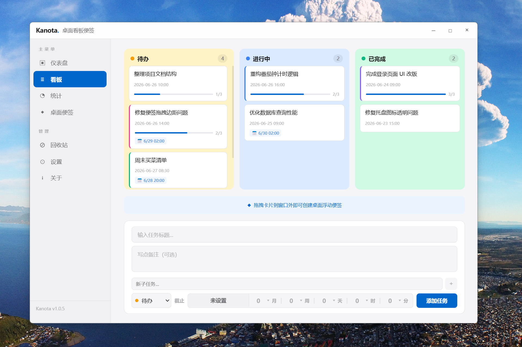Click the 桌面便签 diamond icon
Screen dimensions: 522x347
(x=42, y=112)
